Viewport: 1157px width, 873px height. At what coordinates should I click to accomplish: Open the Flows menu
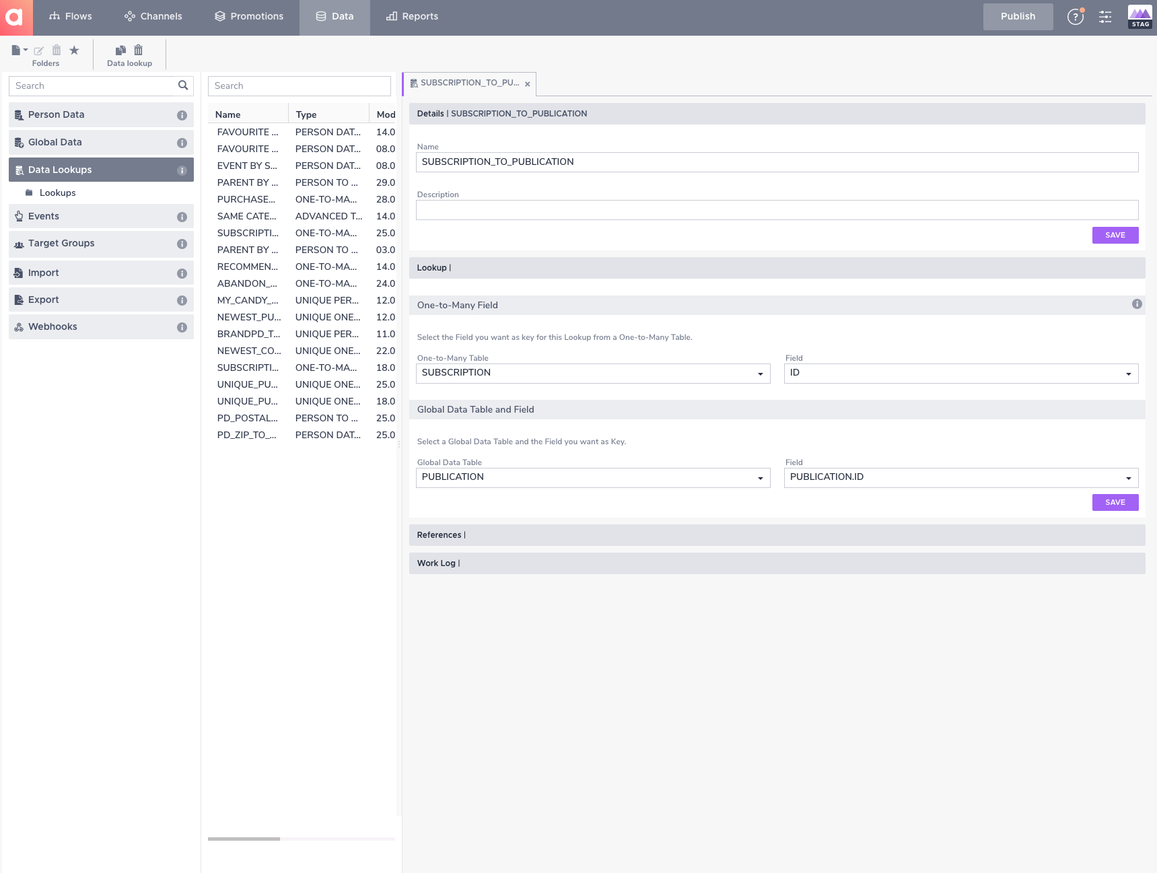[71, 16]
